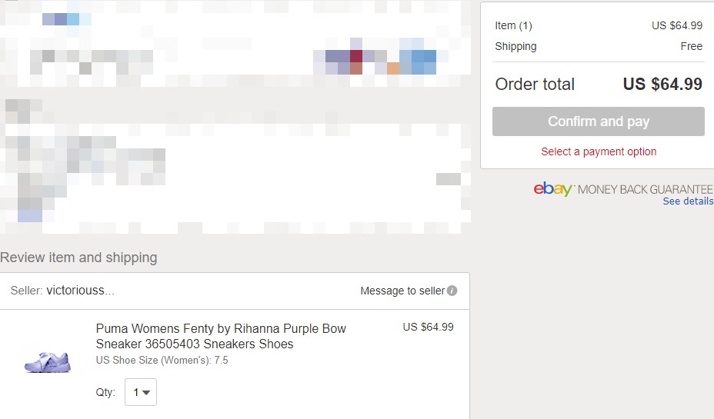714x419 pixels.
Task: Click the US Shoe Size 7.5 text
Action: coord(162,361)
